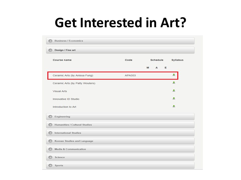Expand the Humanities / Cultural Studies section
The width and height of the screenshot is (241, 180).
[x=120, y=125]
